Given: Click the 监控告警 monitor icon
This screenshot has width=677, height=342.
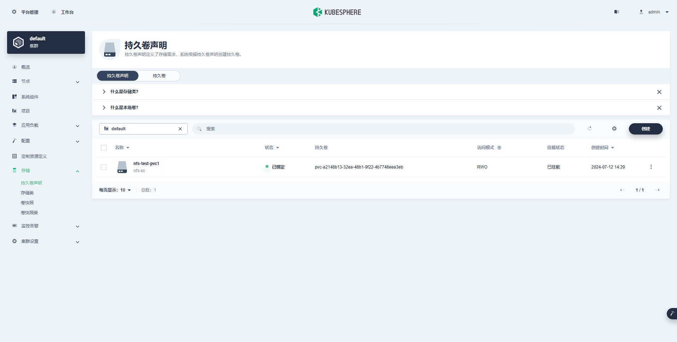Looking at the screenshot, I should [15, 226].
